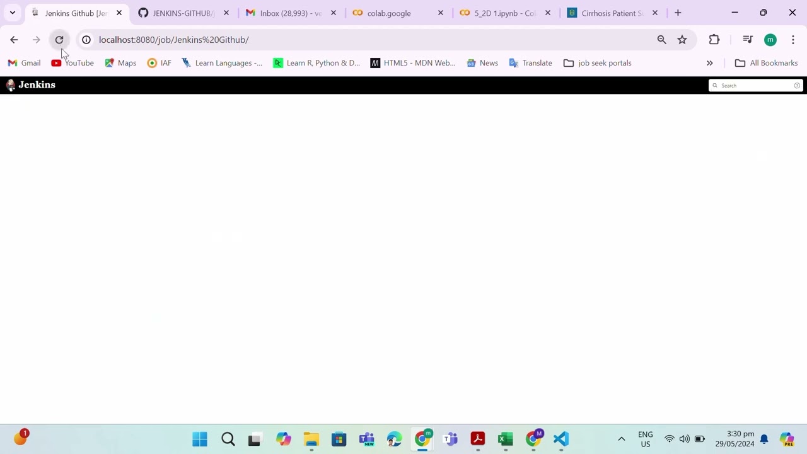Screen dimensions: 807x454
Task: Open News bookmark
Action: tap(482, 63)
